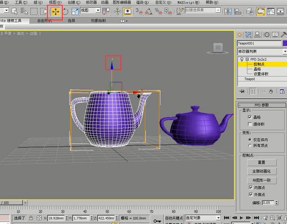Collapse FFD 2x2x2 modifier tree

247,59
